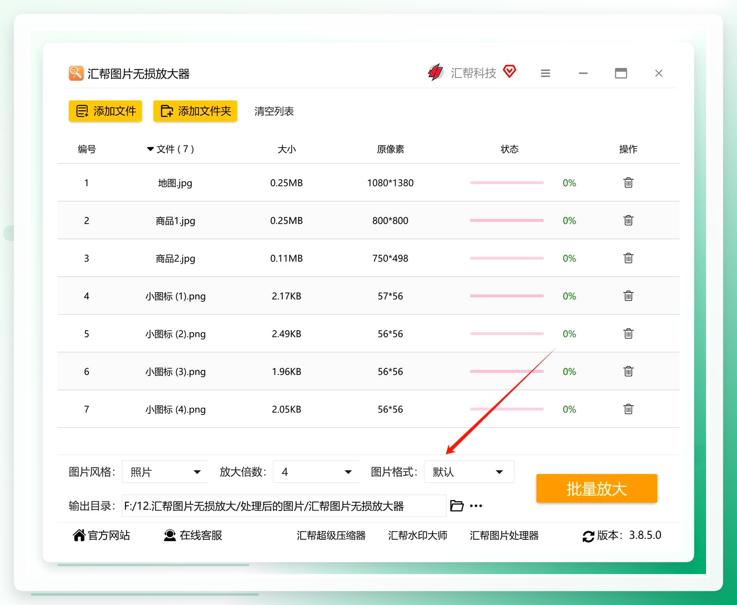Screen dimensions: 737x605
Task: Remove 商品2.jpg via trash icon
Action: (x=628, y=258)
